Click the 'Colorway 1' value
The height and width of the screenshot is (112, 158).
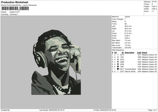point(14,14)
